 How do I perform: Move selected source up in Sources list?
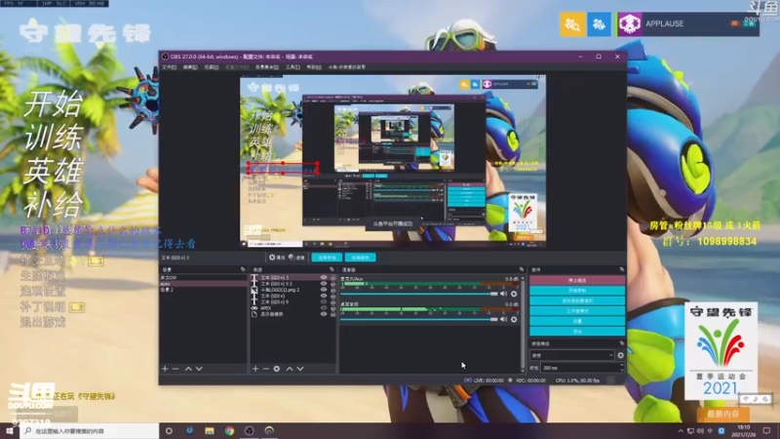pos(290,369)
